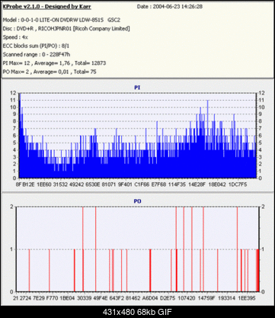
Task: Click the PO axis label 193314
Action: coord(226,297)
